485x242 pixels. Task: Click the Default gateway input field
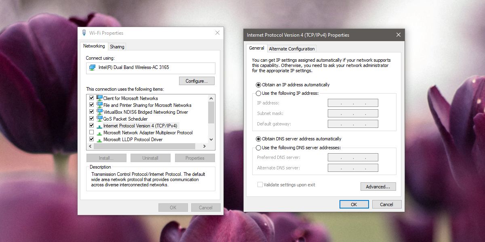tap(353, 124)
